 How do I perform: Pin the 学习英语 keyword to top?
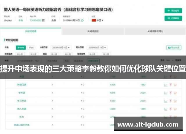[x=171, y=101]
